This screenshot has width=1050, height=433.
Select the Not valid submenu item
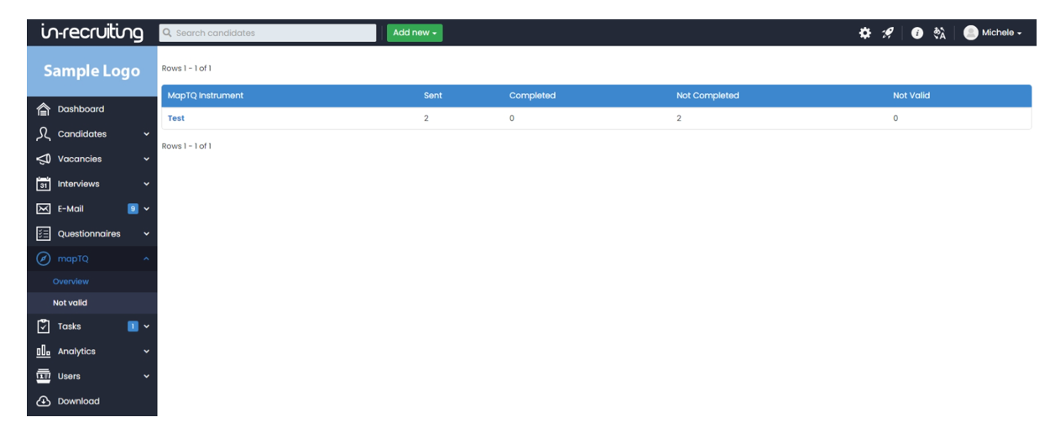[70, 303]
